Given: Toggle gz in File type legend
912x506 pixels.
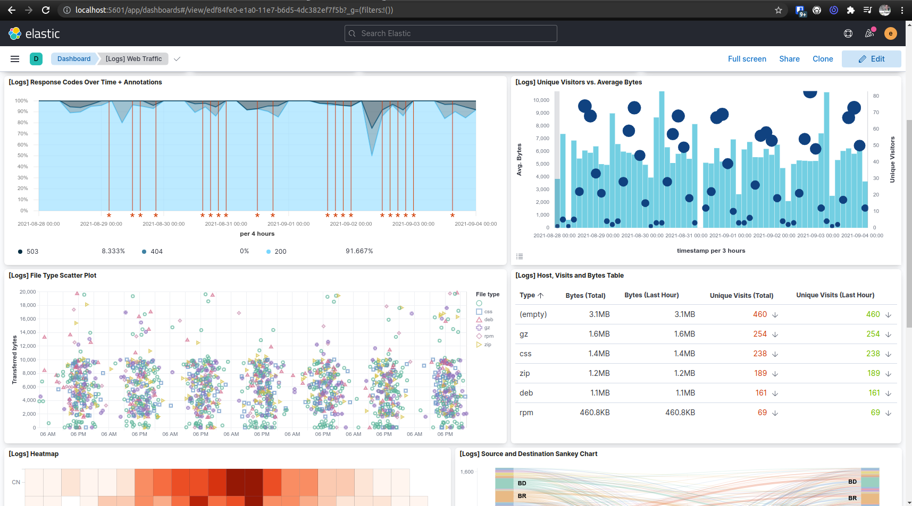Looking at the screenshot, I should pyautogui.click(x=483, y=328).
